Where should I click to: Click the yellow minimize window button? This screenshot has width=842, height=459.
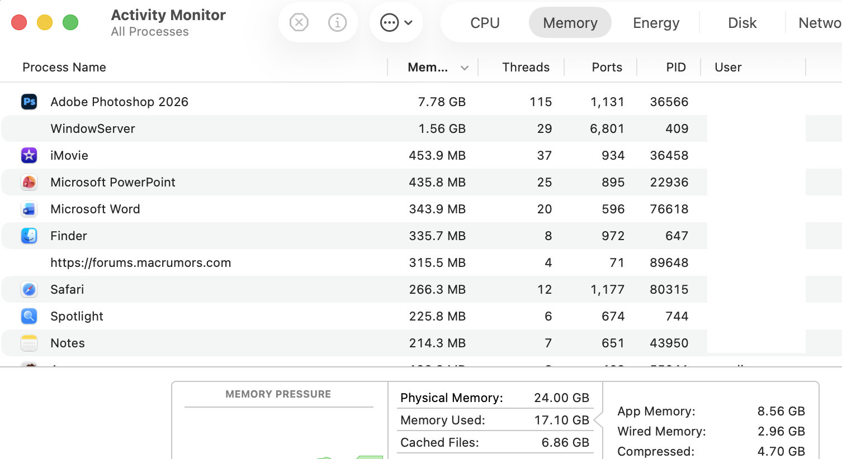(x=45, y=22)
